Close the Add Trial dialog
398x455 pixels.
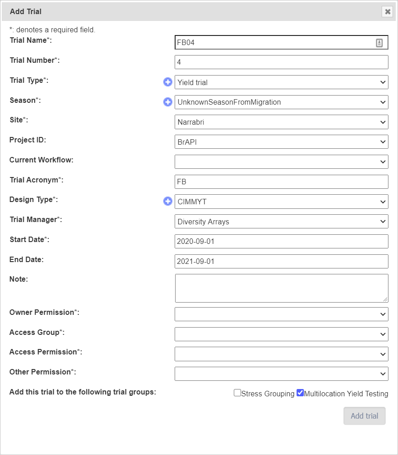point(388,12)
